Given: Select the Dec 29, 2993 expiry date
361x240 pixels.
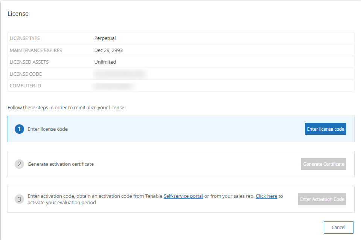Looking at the screenshot, I should pos(108,50).
